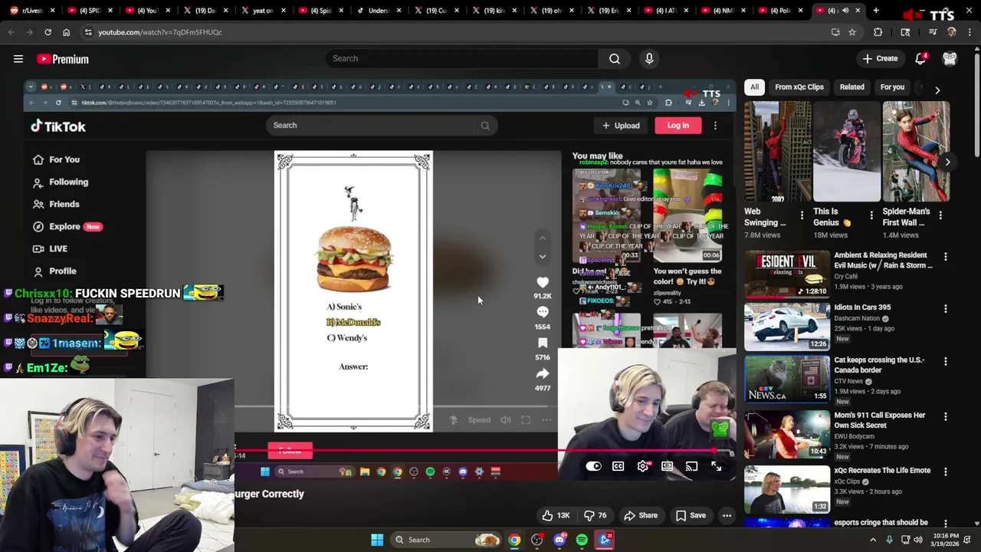981x552 pixels.
Task: Open xQc Recreates Life Emote thumbnail
Action: click(x=787, y=489)
